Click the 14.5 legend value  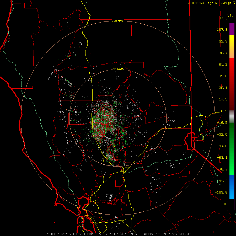(x=223, y=99)
